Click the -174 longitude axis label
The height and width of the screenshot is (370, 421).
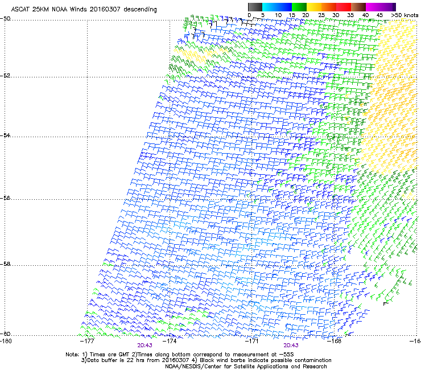click(x=170, y=341)
